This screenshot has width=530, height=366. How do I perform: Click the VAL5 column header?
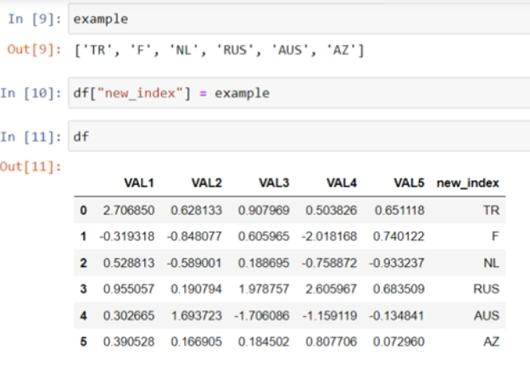[x=410, y=184]
